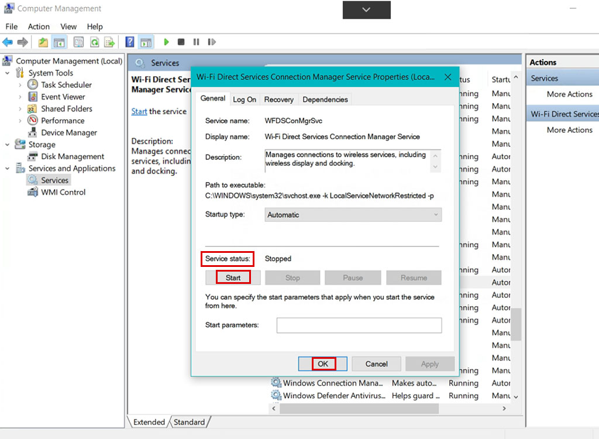Click the Properties sheet toolbar icon
Screen dimensions: 599x439
tap(79, 42)
